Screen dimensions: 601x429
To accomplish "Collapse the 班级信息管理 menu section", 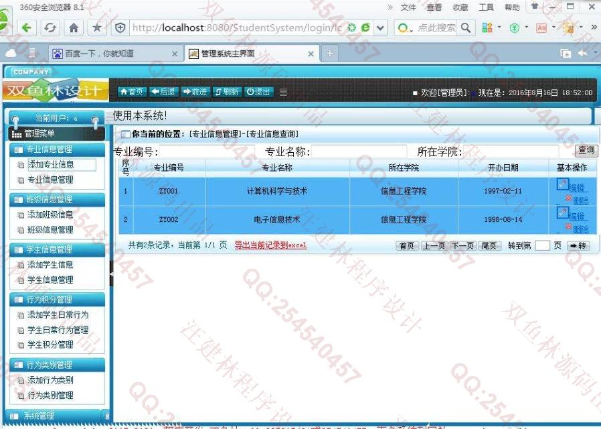I will point(57,200).
